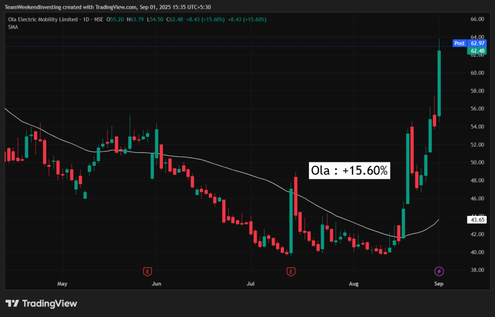Click the Jun label on time axis

[x=156, y=284]
